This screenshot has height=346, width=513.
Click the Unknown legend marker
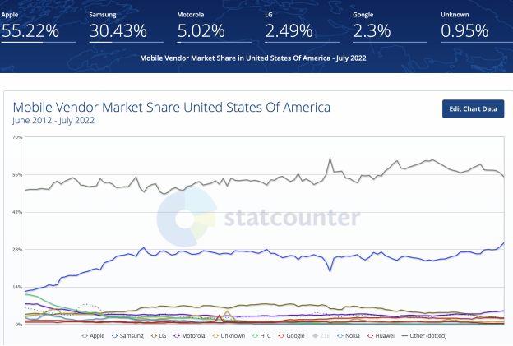coord(215,336)
